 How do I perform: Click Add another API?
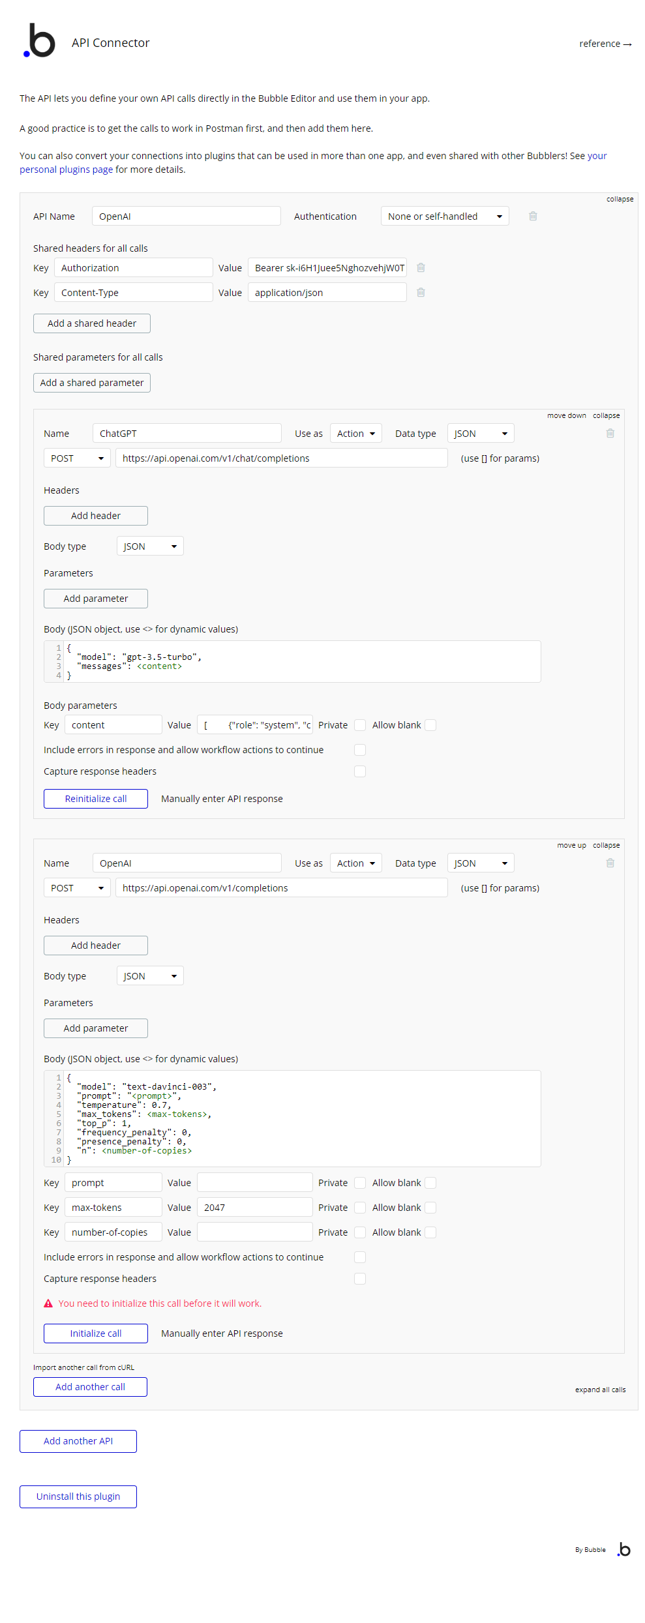78,1441
